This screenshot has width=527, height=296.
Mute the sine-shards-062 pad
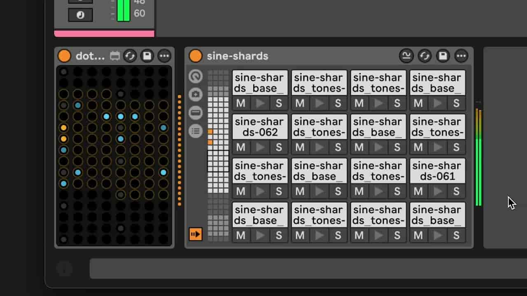pos(241,147)
